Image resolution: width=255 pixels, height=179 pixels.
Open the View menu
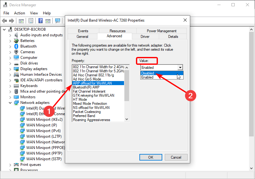(x=34, y=13)
